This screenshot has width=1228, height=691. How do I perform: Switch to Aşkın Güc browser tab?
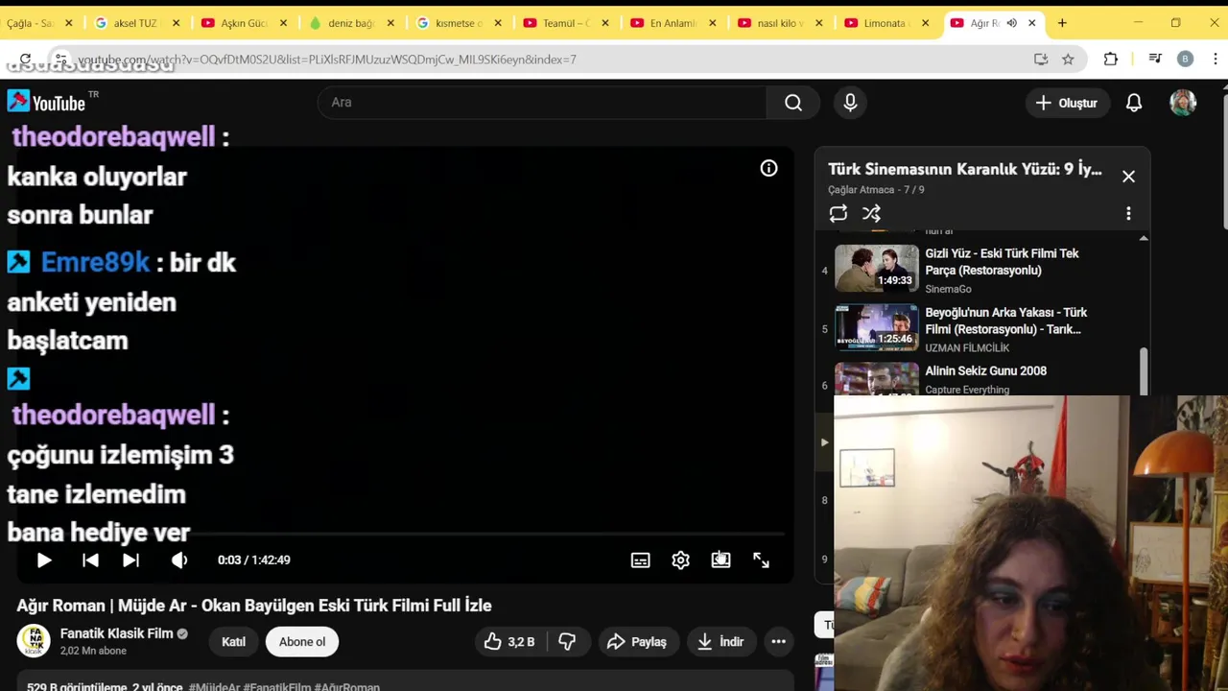pos(245,23)
